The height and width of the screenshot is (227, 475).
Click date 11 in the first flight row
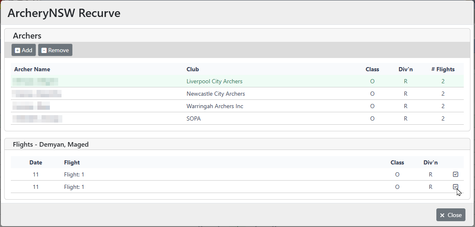coord(36,174)
